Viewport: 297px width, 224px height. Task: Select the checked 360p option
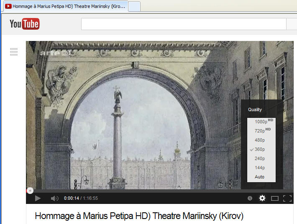point(260,149)
